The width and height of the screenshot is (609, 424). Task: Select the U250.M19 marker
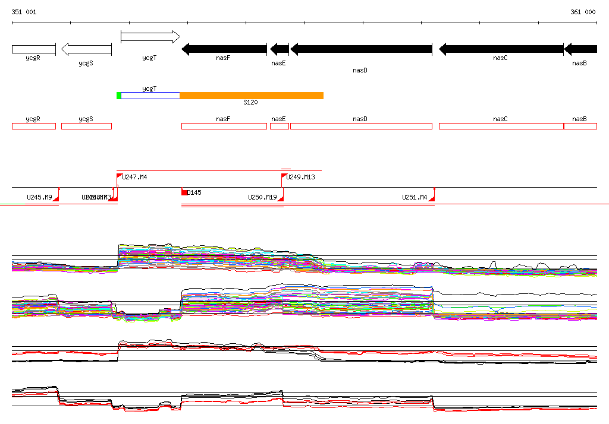pos(262,197)
